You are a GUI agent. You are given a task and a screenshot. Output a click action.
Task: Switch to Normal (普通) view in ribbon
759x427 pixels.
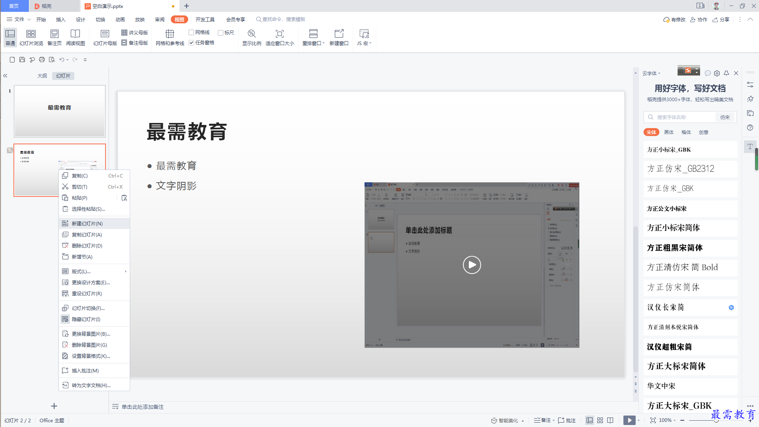[x=10, y=38]
